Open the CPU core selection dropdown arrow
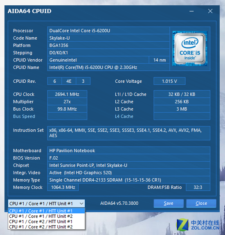The image size is (225, 235). tap(81, 203)
